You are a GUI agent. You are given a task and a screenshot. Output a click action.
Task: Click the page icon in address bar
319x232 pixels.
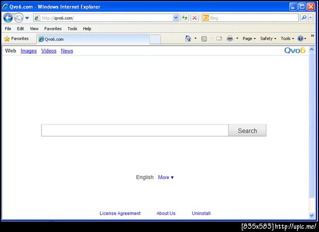[x=37, y=18]
